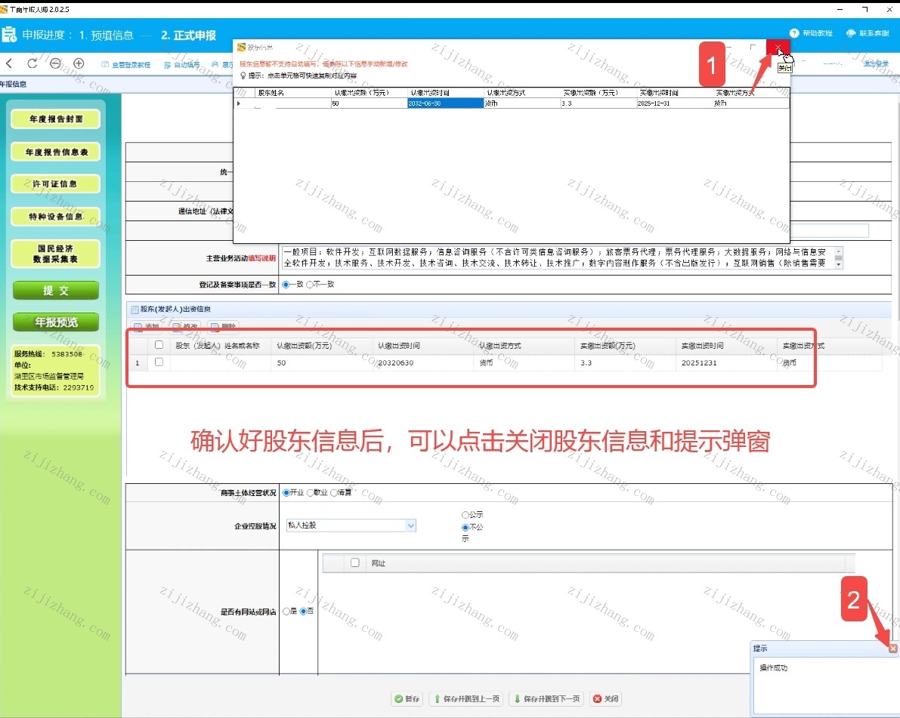900x718 pixels.
Task: Open 国民经济数据采集表 in sidebar
Action: (x=56, y=254)
